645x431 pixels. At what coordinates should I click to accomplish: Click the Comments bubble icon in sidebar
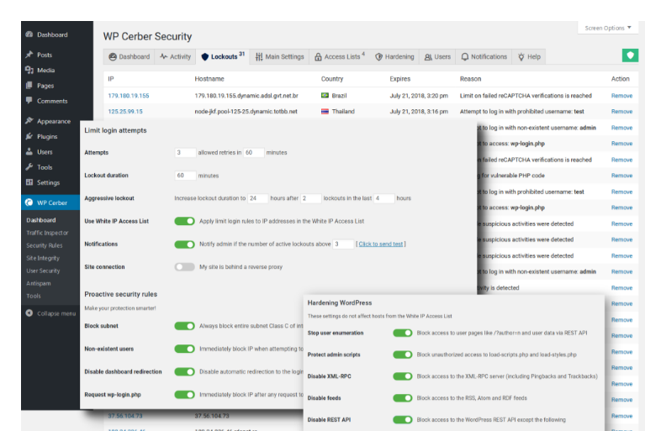29,101
